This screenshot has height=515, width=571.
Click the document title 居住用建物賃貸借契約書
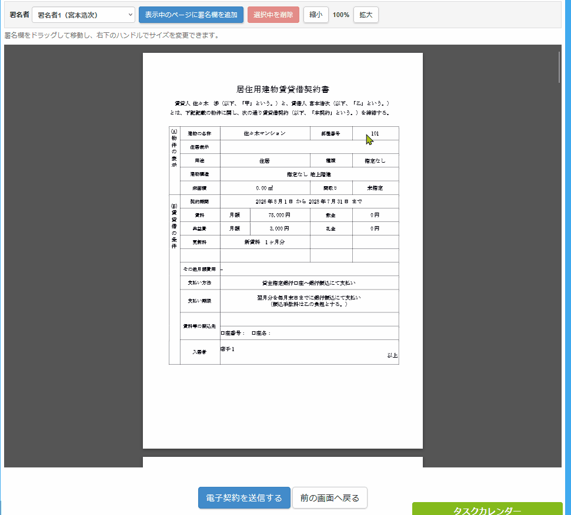click(x=283, y=89)
